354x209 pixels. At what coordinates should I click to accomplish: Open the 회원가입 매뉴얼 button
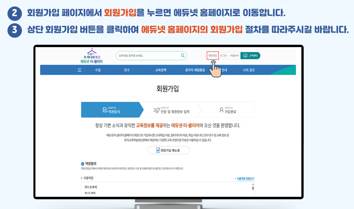(168, 150)
